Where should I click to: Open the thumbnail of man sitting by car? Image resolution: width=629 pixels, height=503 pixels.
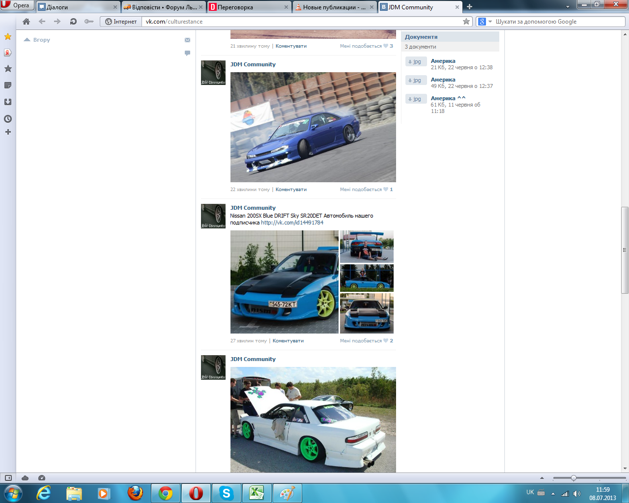point(367,247)
